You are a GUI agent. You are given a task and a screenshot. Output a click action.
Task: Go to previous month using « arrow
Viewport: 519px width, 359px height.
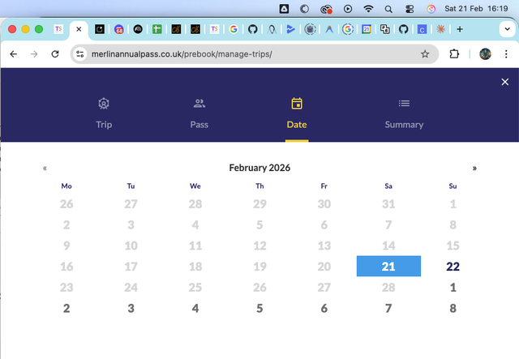[x=45, y=168]
